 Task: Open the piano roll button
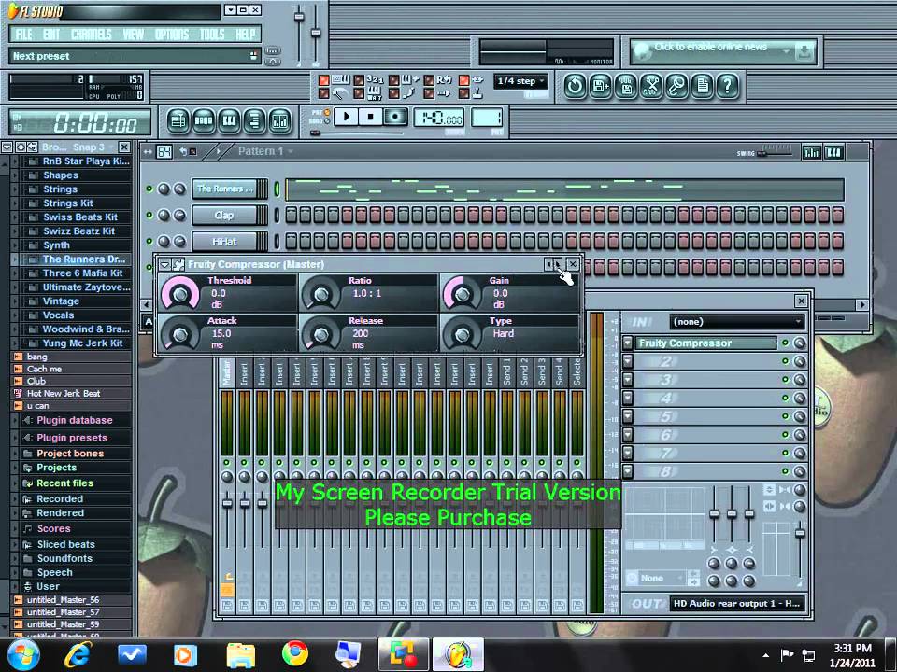pos(230,121)
